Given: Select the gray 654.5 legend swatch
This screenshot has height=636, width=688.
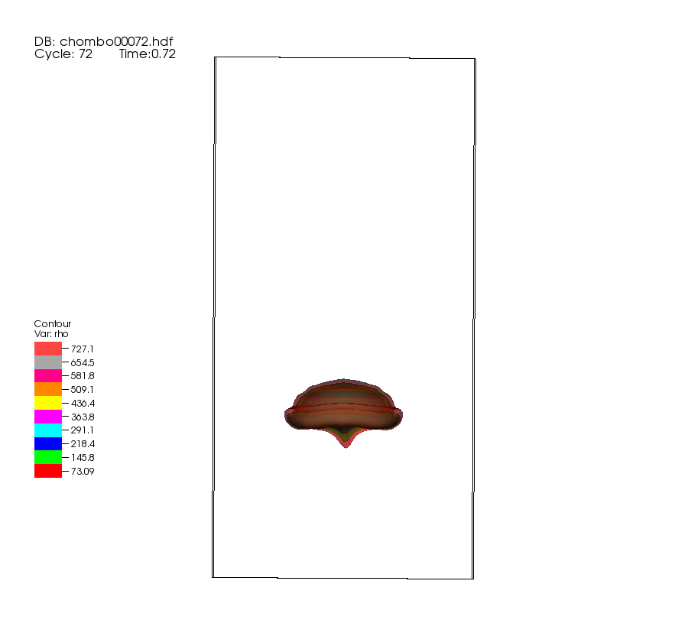Looking at the screenshot, I should tap(47, 362).
